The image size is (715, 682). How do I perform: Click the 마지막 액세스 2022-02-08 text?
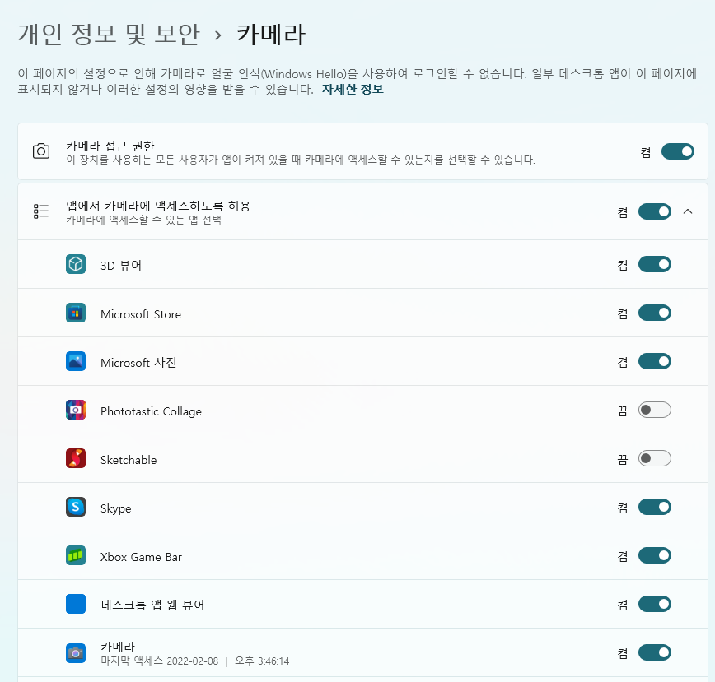point(159,661)
